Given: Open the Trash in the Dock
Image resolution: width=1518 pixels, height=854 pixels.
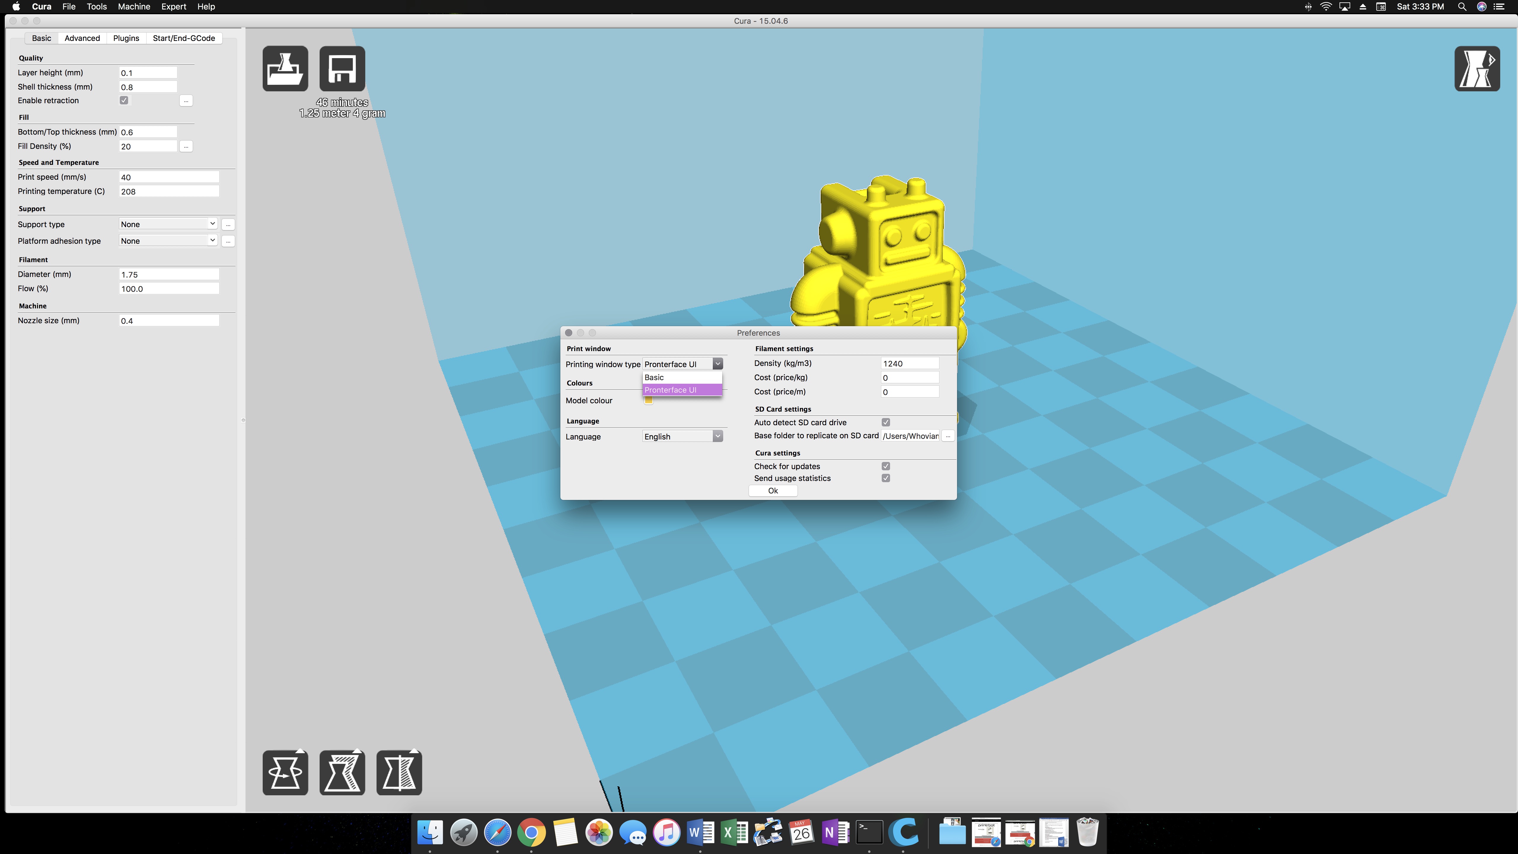Looking at the screenshot, I should 1087,832.
